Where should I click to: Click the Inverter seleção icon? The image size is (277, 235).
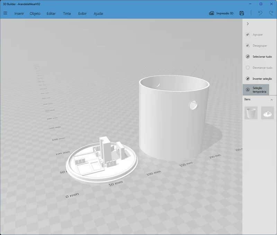click(248, 79)
